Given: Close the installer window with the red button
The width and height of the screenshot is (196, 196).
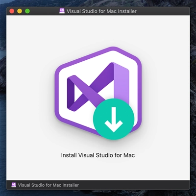Looking at the screenshot, I should [x=12, y=11].
